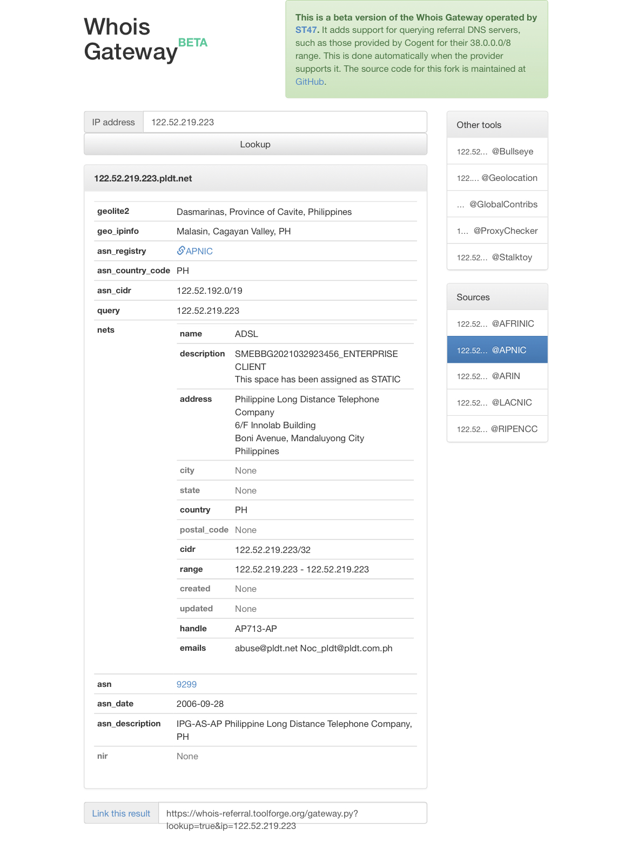Click the Other tools panel heading
Viewport: 632px width, 843px height.
(x=497, y=125)
